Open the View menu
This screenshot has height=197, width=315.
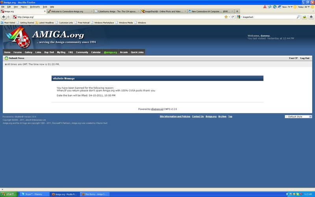pyautogui.click(x=16, y=7)
